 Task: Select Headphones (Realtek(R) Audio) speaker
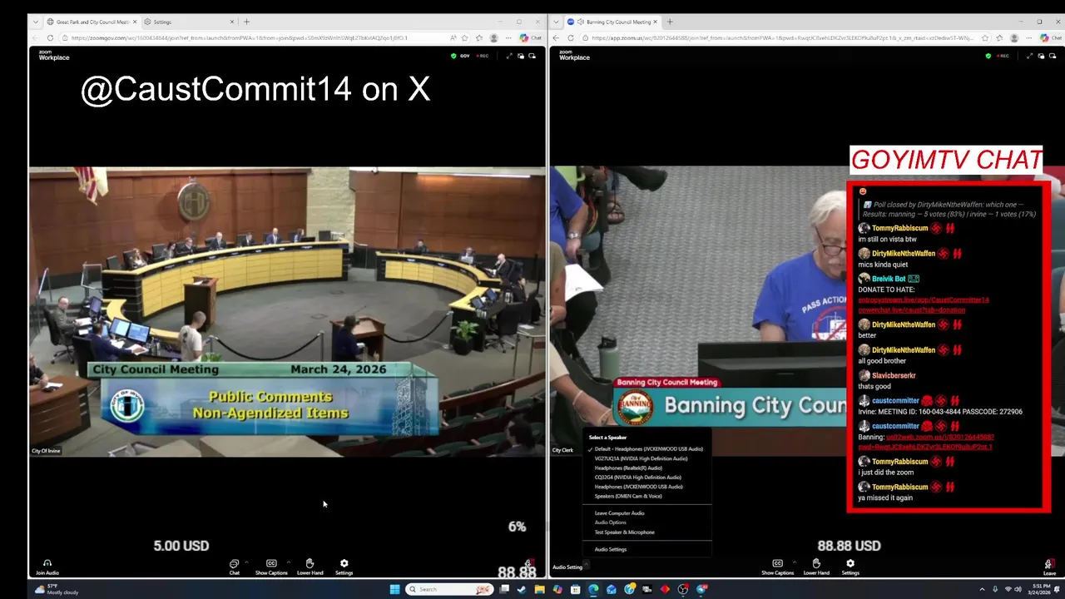[x=628, y=468]
